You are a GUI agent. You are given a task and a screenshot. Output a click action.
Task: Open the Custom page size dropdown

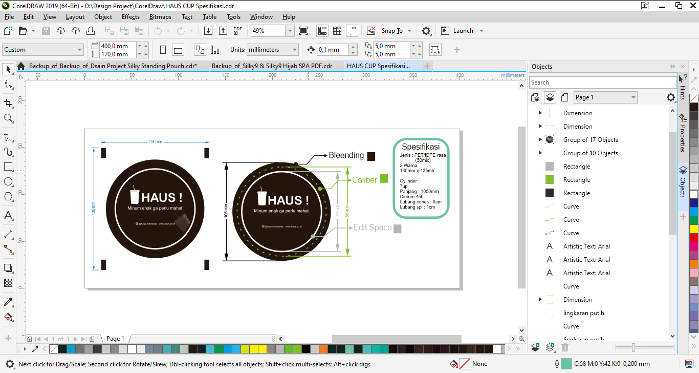80,50
